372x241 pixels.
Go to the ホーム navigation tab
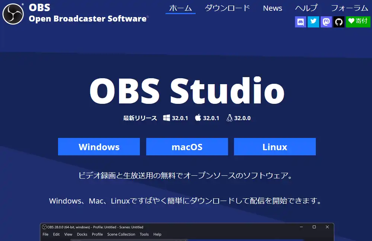(x=180, y=8)
